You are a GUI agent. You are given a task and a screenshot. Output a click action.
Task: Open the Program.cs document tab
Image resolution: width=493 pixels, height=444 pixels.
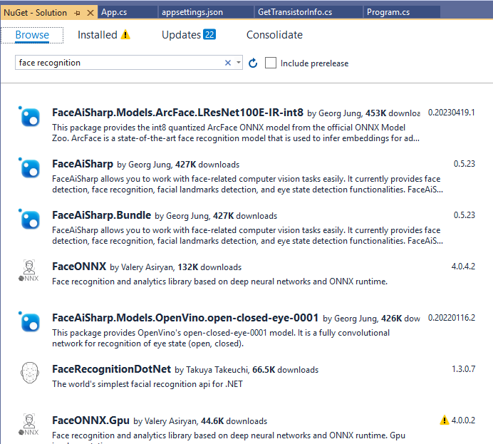click(x=401, y=12)
